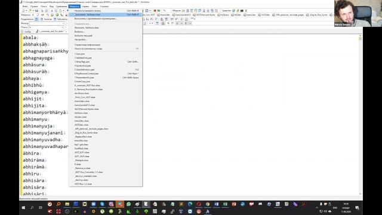This screenshot has width=382, height=215.
Task: Open Справочная информация in the macros menu
Action: coord(106,45)
